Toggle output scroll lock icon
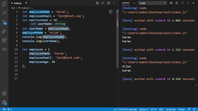The height and width of the screenshot is (111, 198). pos(177,3)
